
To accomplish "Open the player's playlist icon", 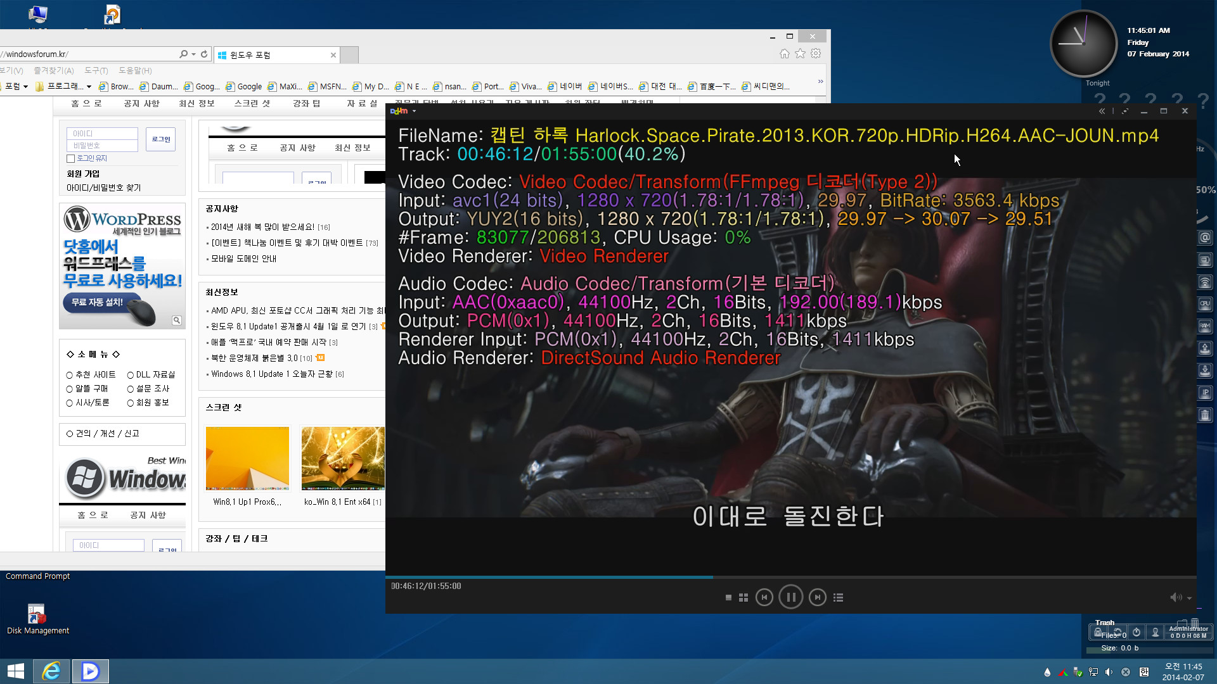I will (839, 597).
